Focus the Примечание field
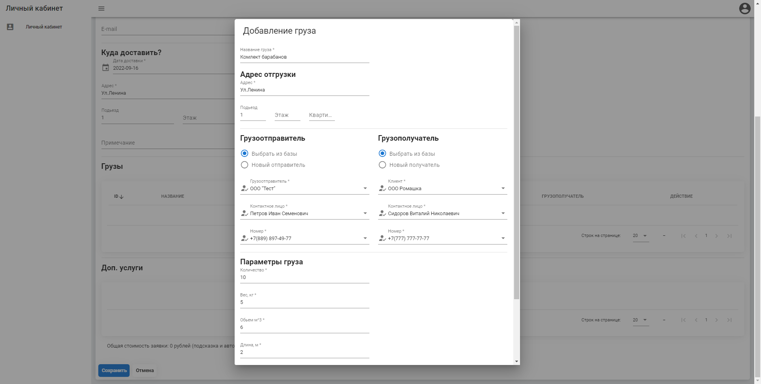 tap(168, 143)
